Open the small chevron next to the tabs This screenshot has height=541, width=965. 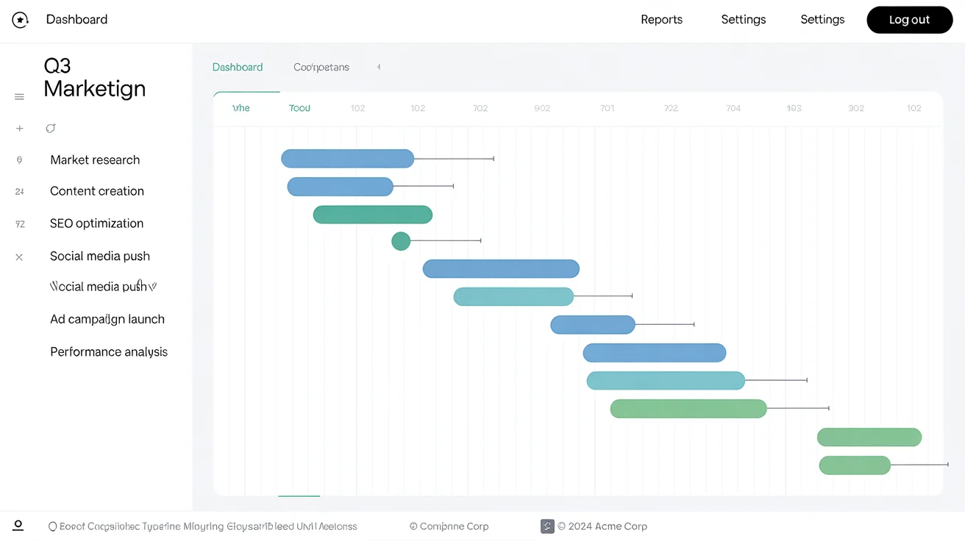pyautogui.click(x=378, y=66)
